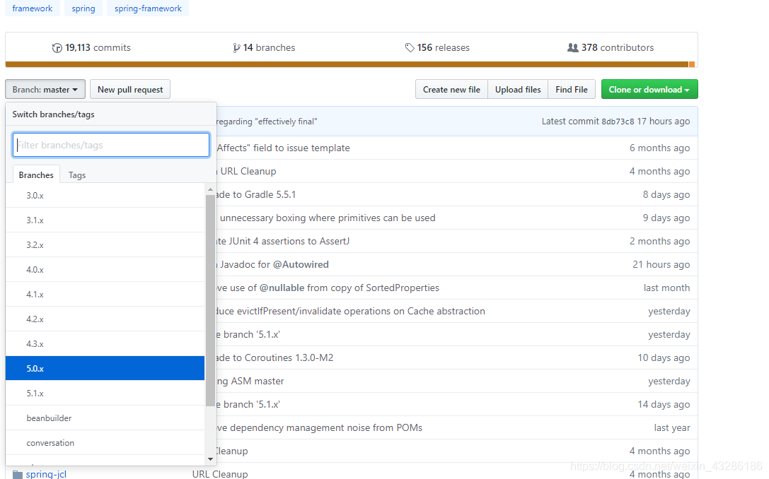Click the contributors people icon
Image resolution: width=769 pixels, height=479 pixels.
(572, 48)
